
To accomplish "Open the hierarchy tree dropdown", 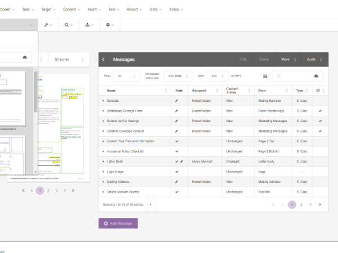I will pos(89,25).
